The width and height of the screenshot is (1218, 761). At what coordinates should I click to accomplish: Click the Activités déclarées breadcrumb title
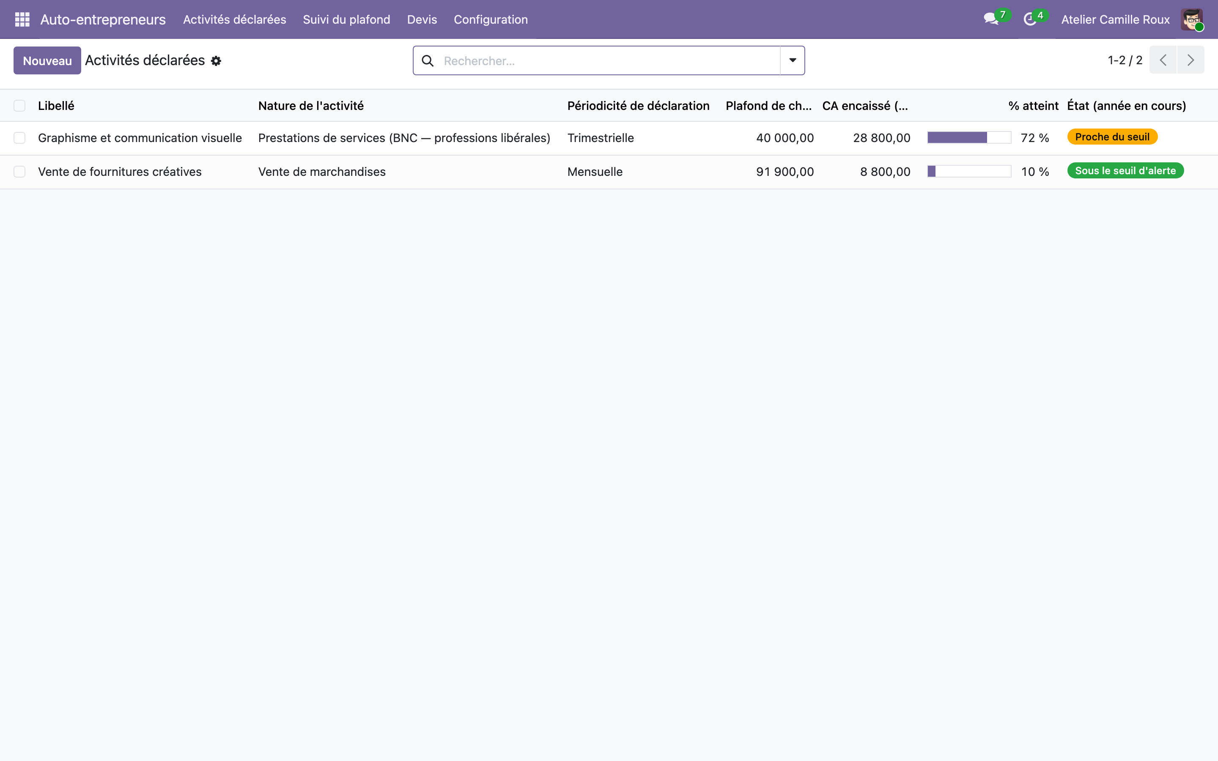coord(145,60)
